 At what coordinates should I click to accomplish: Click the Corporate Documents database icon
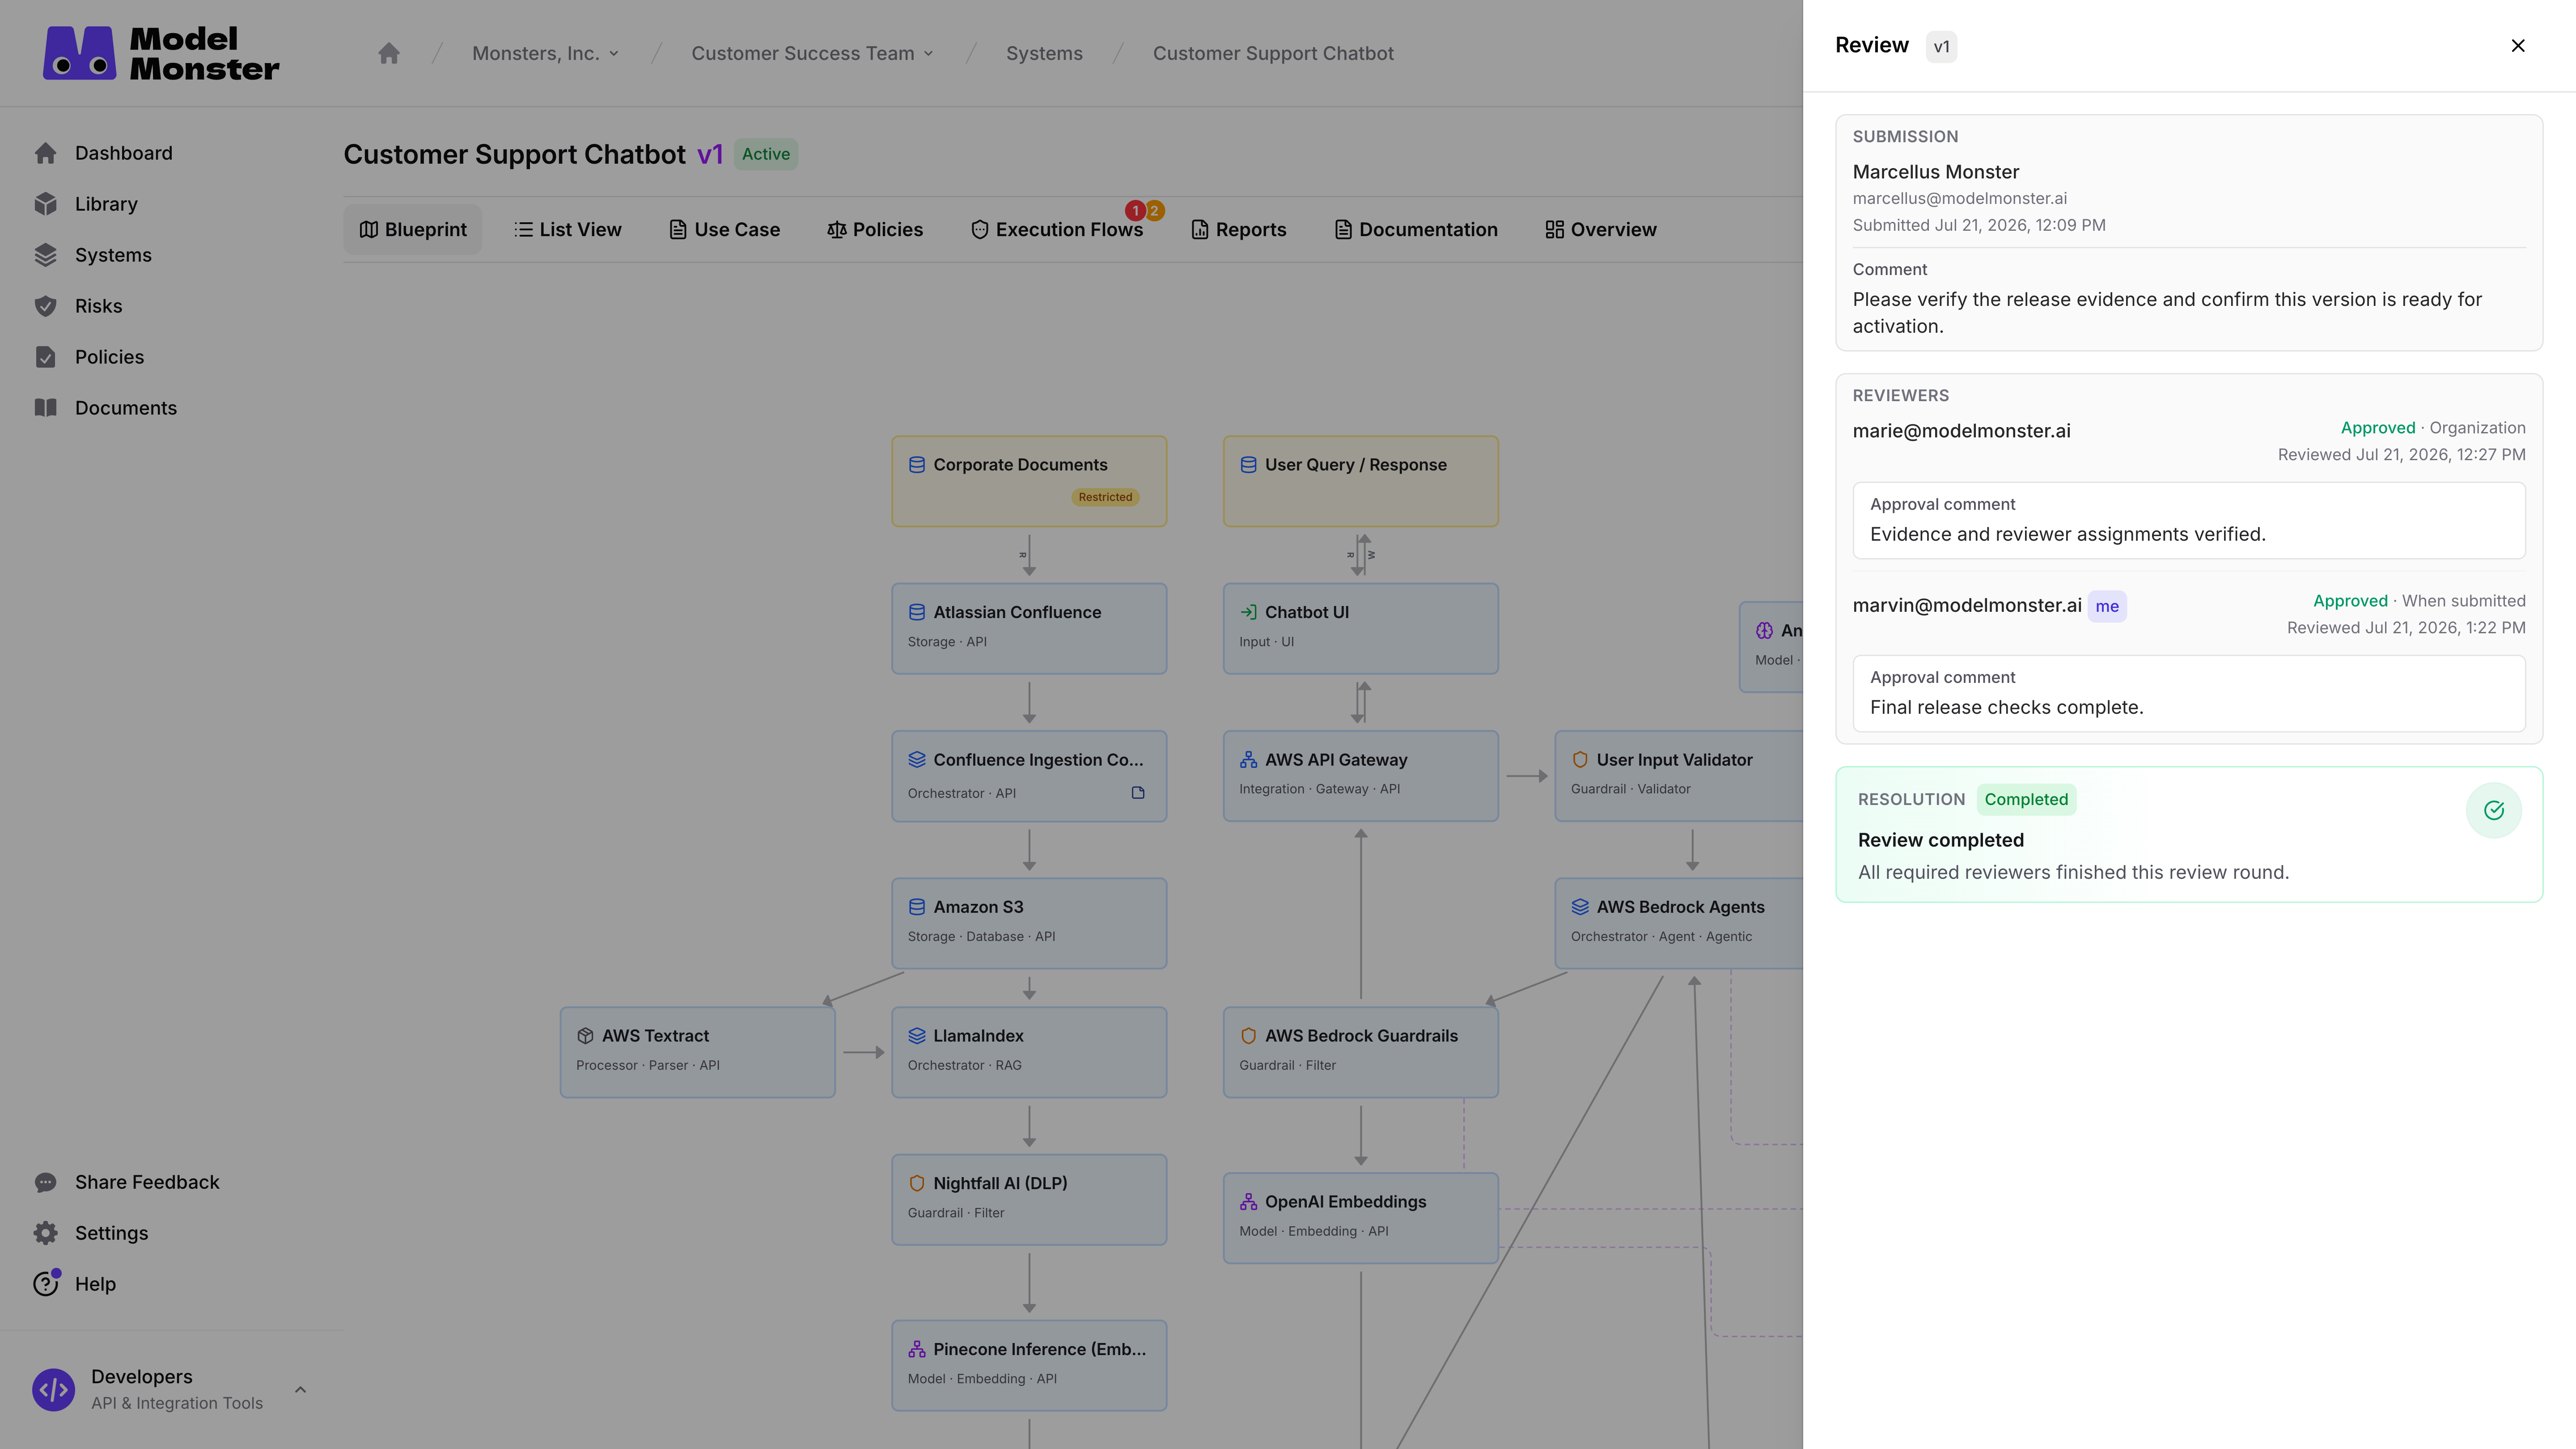pyautogui.click(x=917, y=465)
